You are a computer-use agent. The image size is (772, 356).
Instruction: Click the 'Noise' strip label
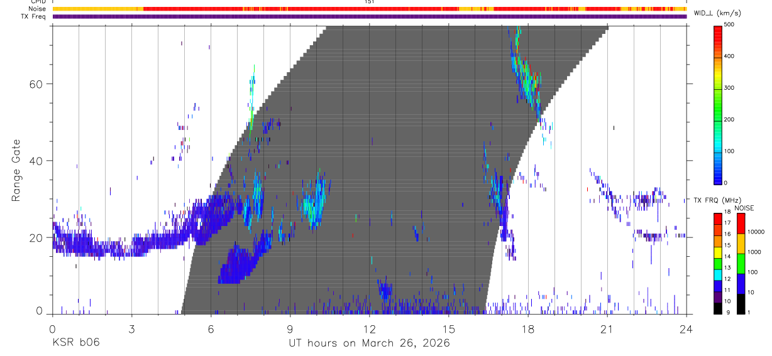click(x=37, y=9)
